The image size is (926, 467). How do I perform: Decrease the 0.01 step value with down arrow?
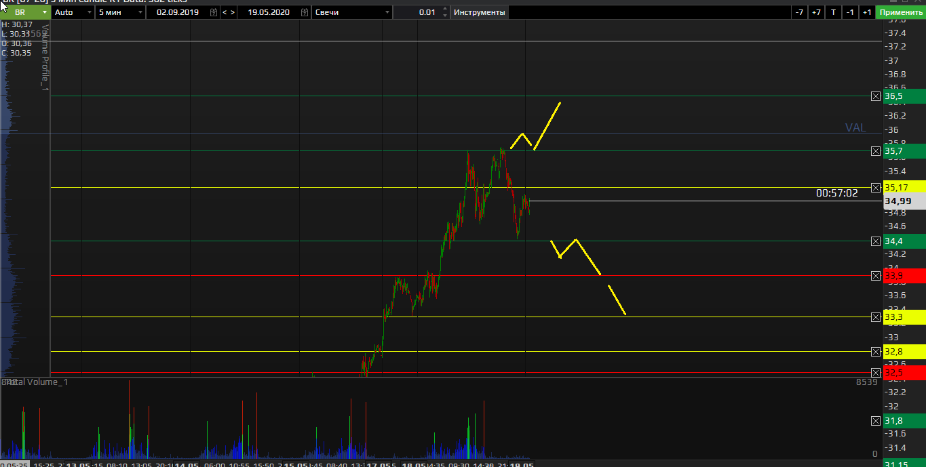coord(445,16)
